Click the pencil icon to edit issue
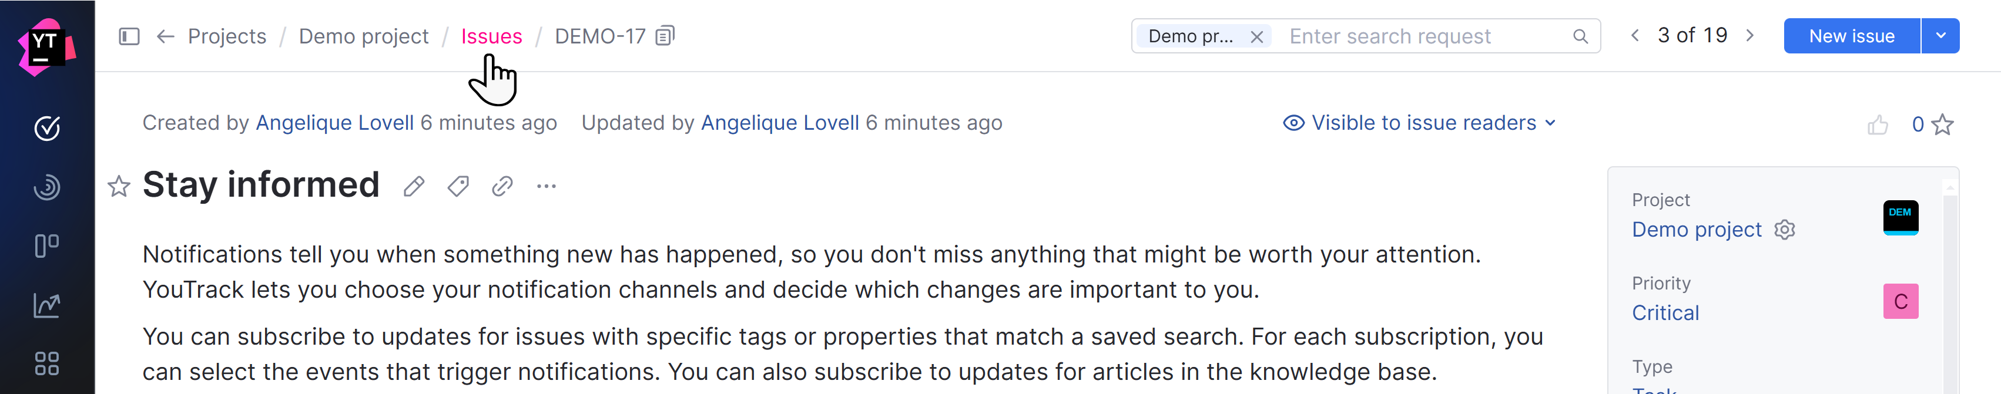Viewport: 2001px width, 394px height. [414, 186]
